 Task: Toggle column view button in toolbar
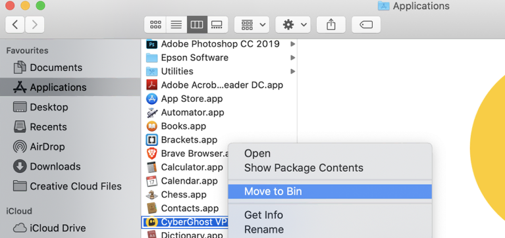[x=197, y=25]
